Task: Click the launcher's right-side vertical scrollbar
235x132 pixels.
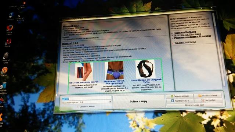Action: pos(219,49)
